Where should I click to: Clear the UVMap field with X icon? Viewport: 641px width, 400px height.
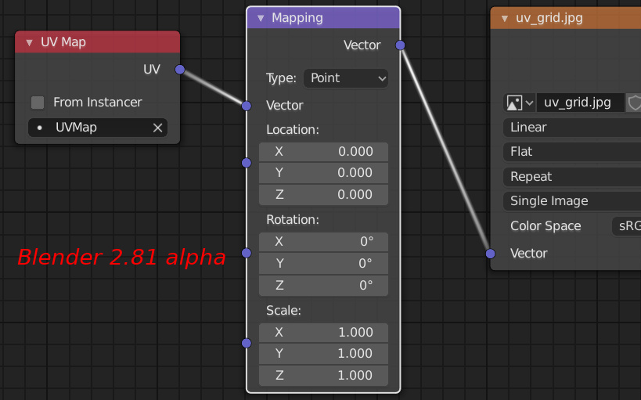(x=157, y=128)
